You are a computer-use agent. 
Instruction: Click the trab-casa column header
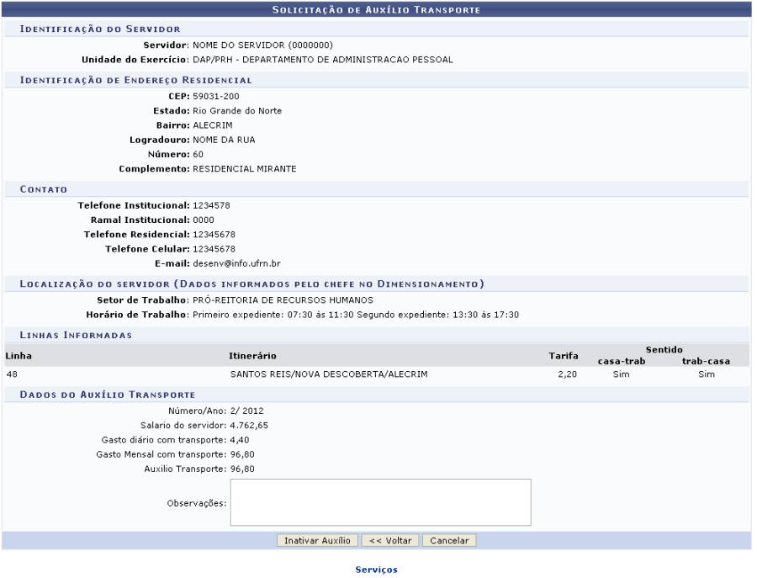click(706, 361)
